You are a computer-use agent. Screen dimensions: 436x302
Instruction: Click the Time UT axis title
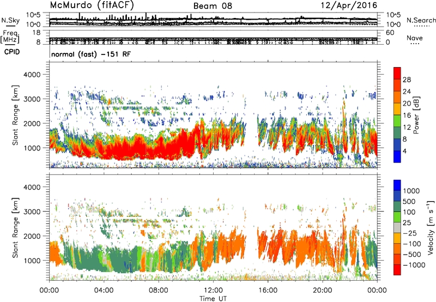point(213,298)
